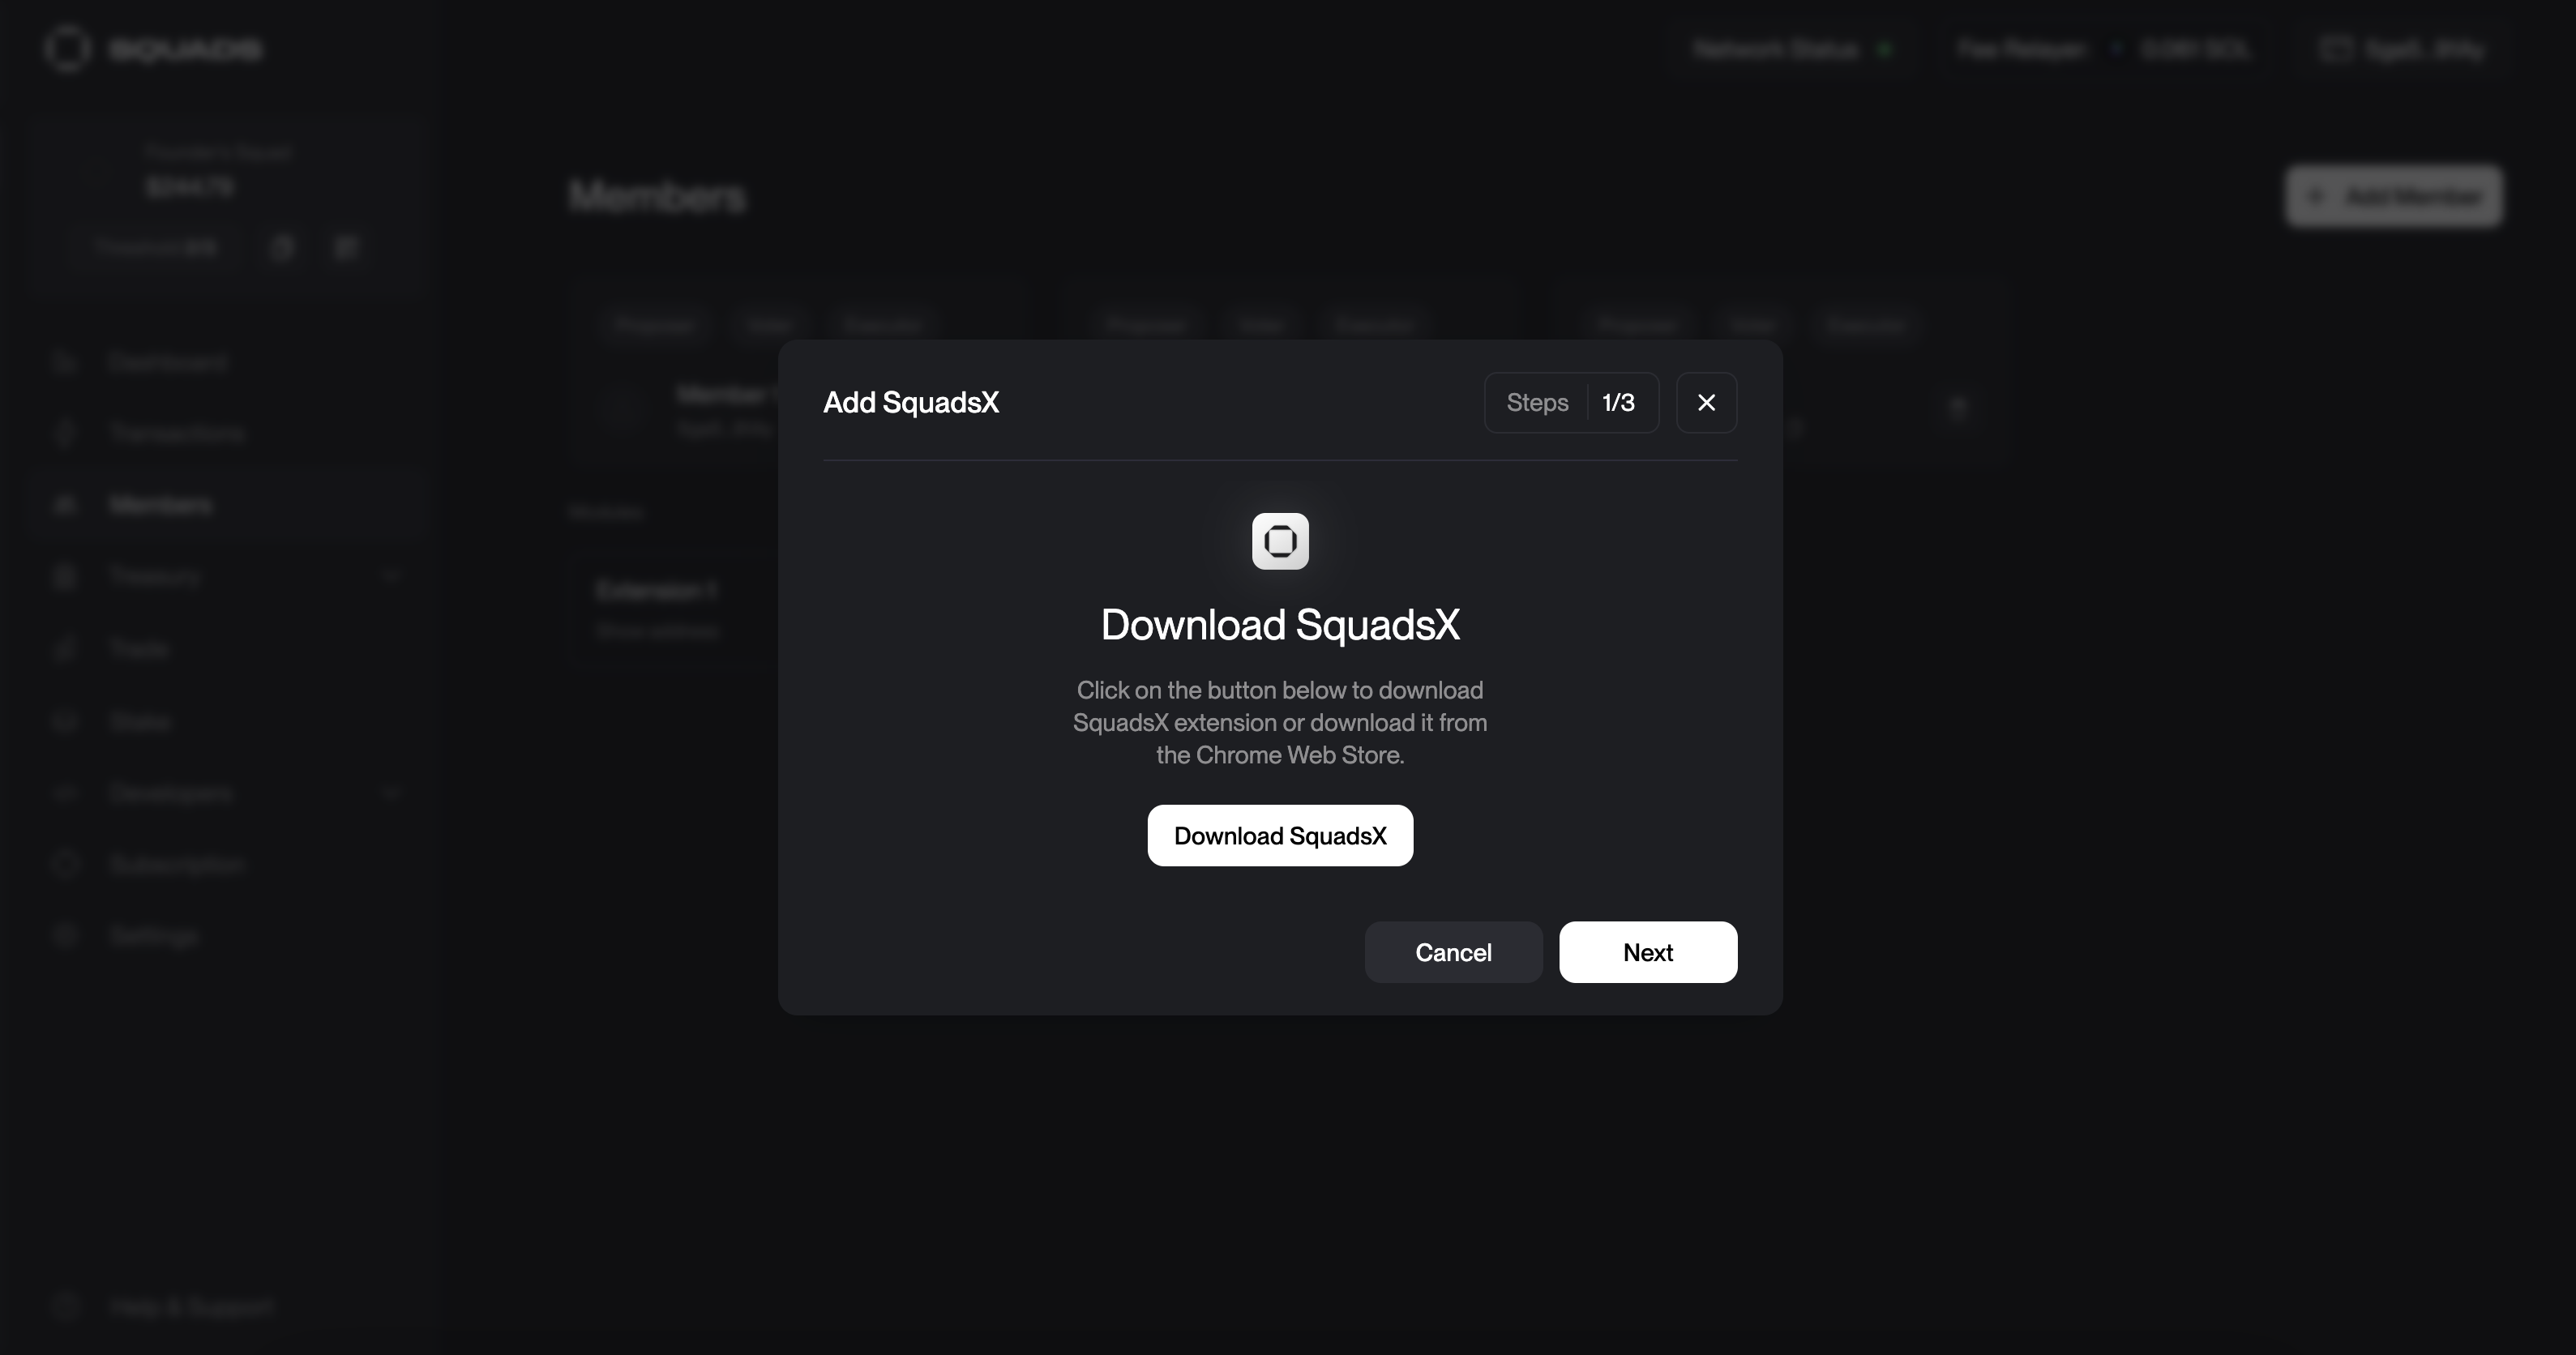The width and height of the screenshot is (2576, 1355).
Task: Open the Subscription sidebar icon
Action: [65, 864]
